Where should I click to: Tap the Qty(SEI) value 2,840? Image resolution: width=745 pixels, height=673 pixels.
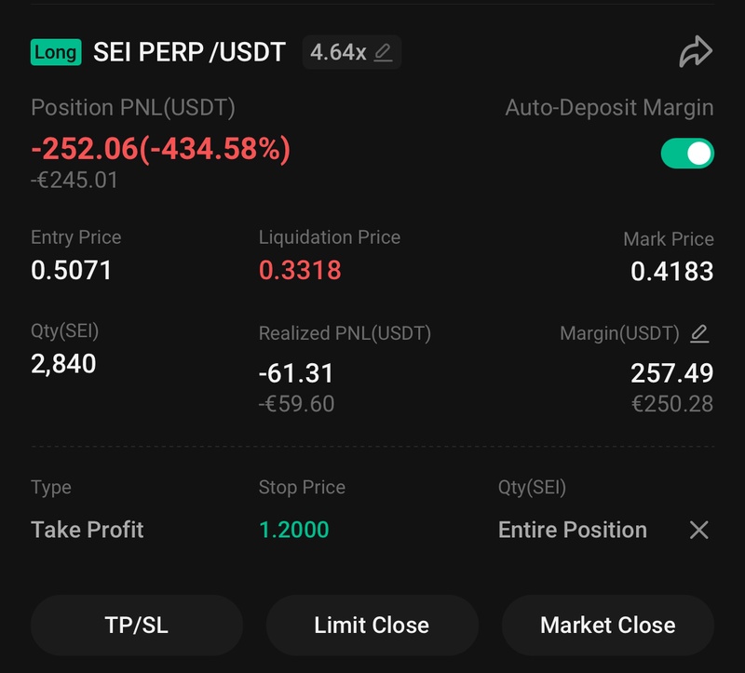click(63, 364)
